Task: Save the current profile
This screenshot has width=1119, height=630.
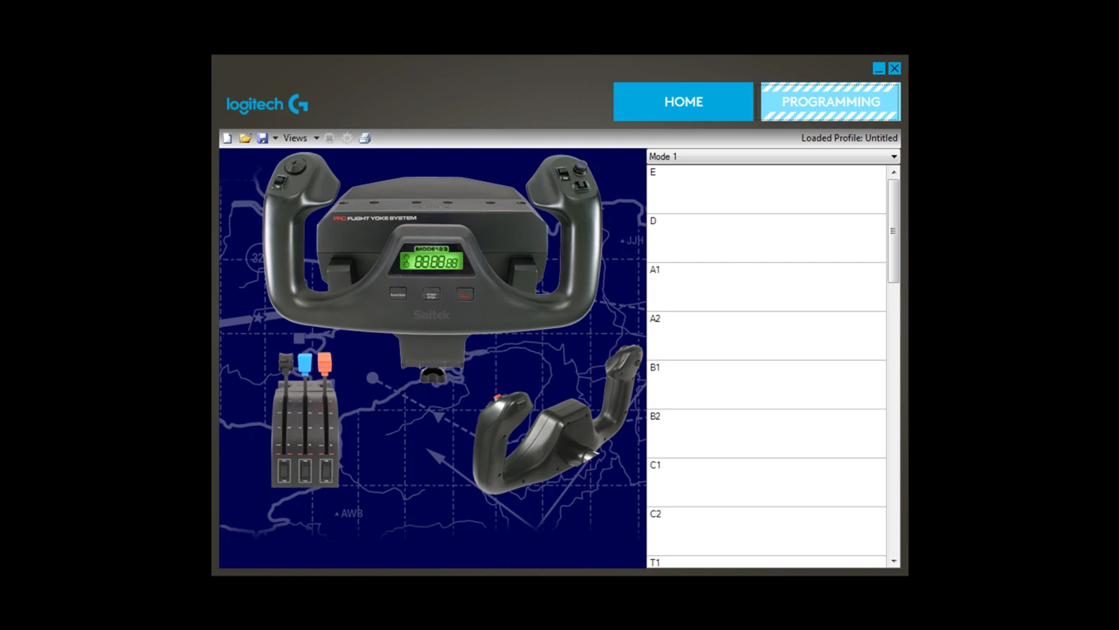Action: click(262, 138)
